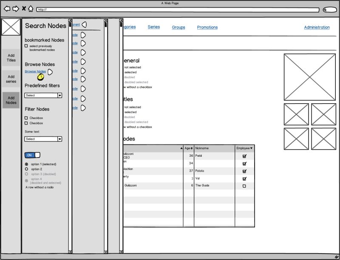The width and height of the screenshot is (340, 260).
Task: Click the browser forward arrow
Action: coord(16,8)
